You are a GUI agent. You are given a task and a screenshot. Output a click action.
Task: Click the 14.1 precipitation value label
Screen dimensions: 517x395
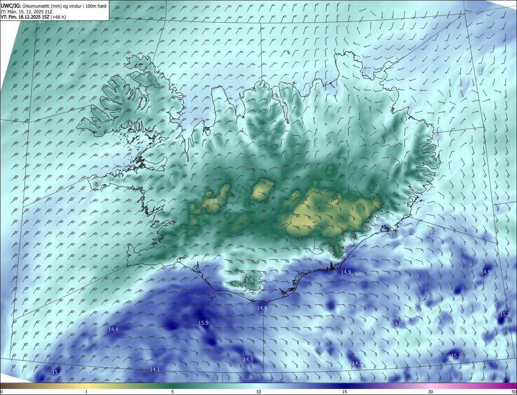tap(155, 369)
